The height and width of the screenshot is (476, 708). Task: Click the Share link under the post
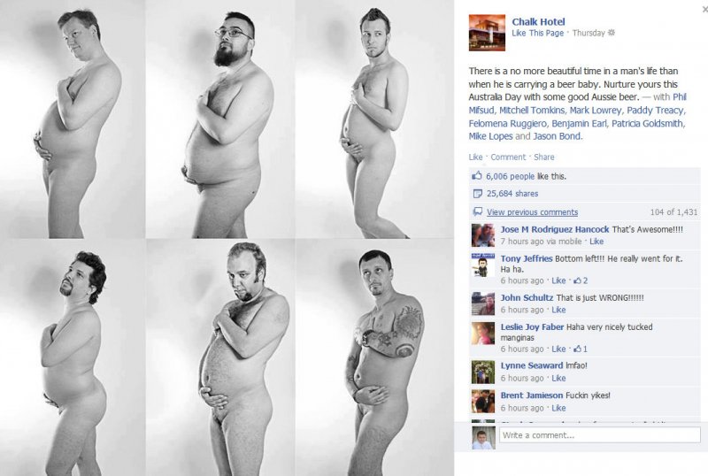(544, 157)
